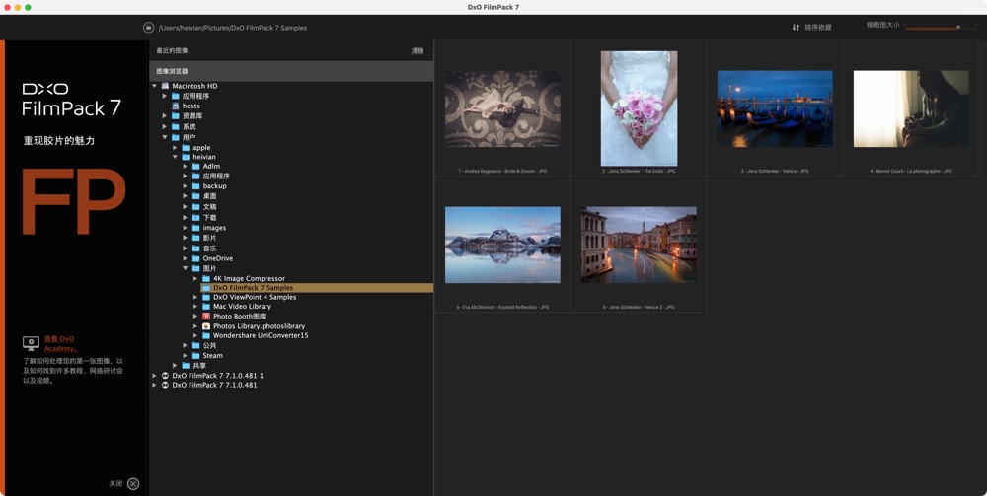Viewport: 987px width, 496px height.
Task: Open The bride bouquet thumbnail
Action: coord(639,108)
